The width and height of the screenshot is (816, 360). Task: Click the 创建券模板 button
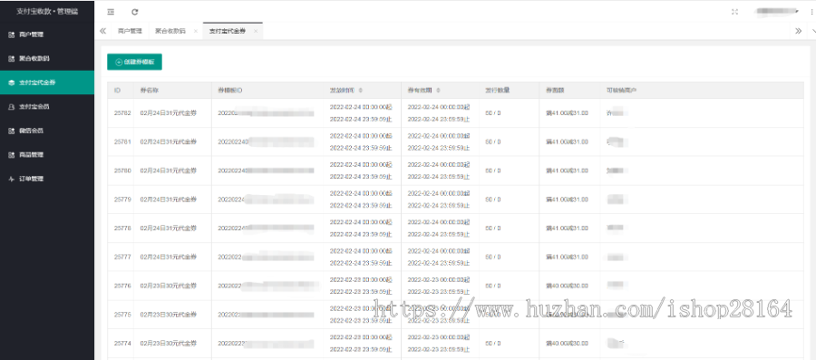click(135, 62)
